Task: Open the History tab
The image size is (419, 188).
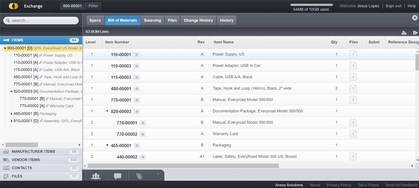Action: pos(227,20)
